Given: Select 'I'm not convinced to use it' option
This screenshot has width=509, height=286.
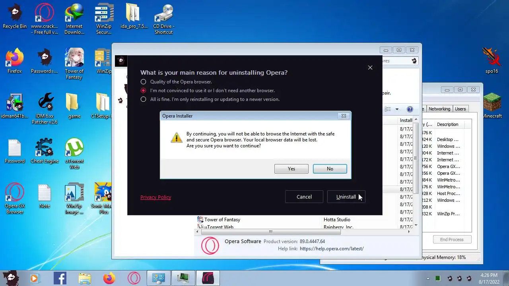Looking at the screenshot, I should point(144,91).
